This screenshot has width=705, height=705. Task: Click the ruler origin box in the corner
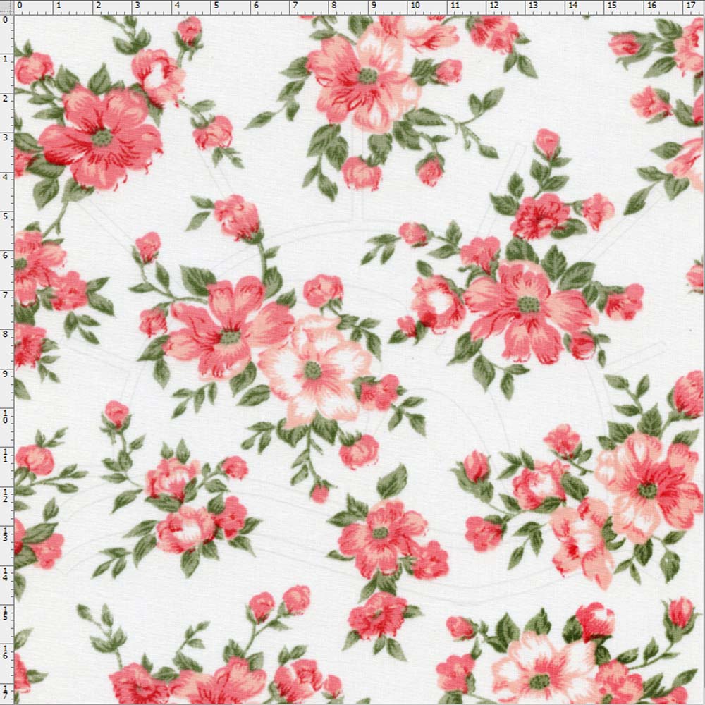pyautogui.click(x=7, y=7)
